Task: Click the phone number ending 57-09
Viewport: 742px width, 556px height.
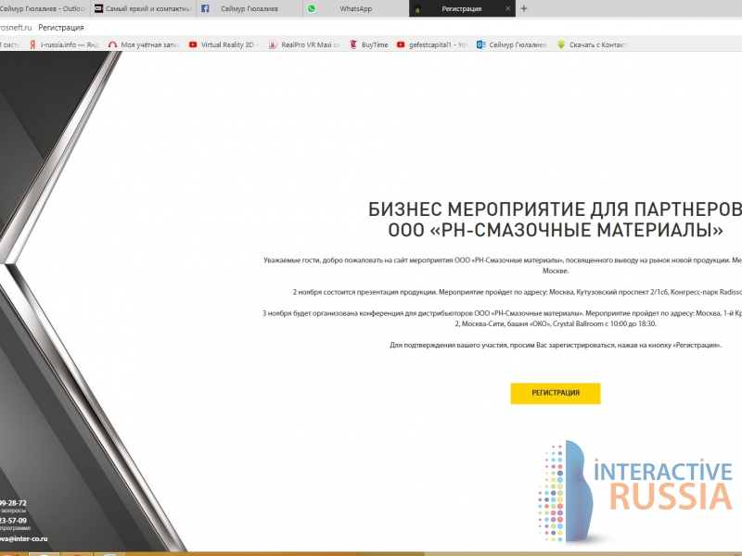Action: tap(13, 521)
